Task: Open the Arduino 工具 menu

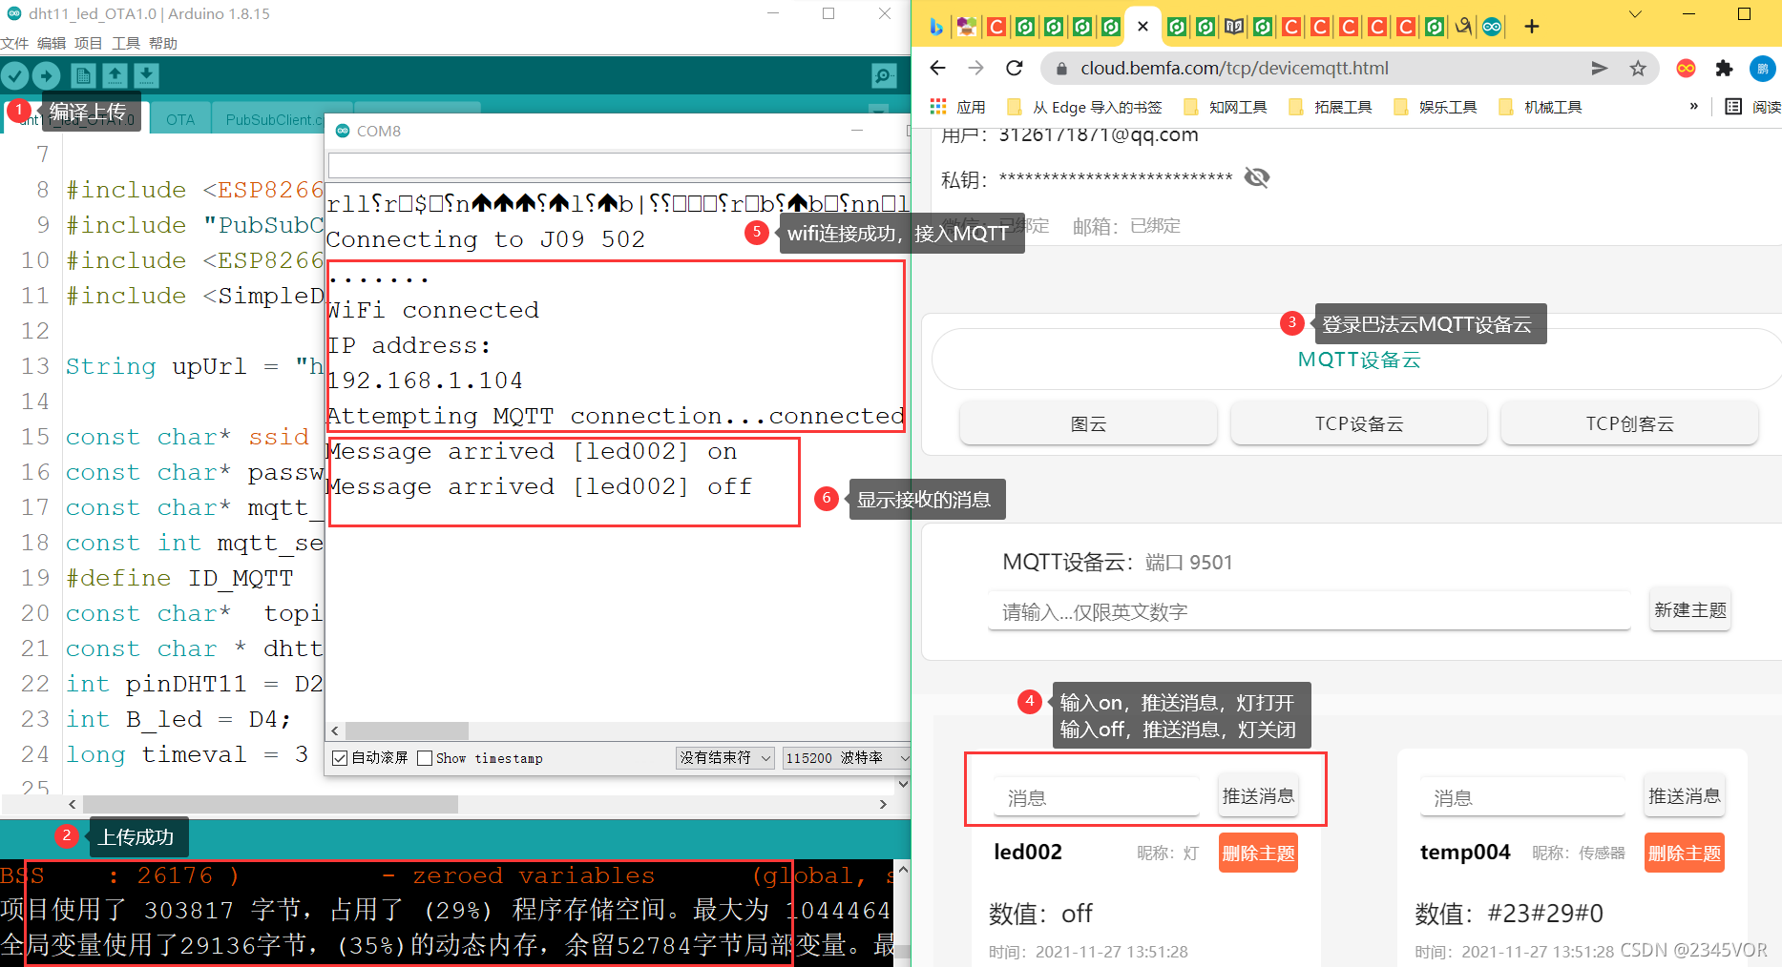Action: (x=126, y=43)
